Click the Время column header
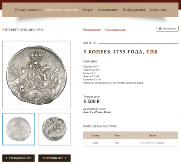The image size is (181, 164). 152,136
